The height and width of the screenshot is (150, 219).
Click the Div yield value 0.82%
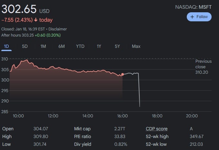tap(121, 144)
